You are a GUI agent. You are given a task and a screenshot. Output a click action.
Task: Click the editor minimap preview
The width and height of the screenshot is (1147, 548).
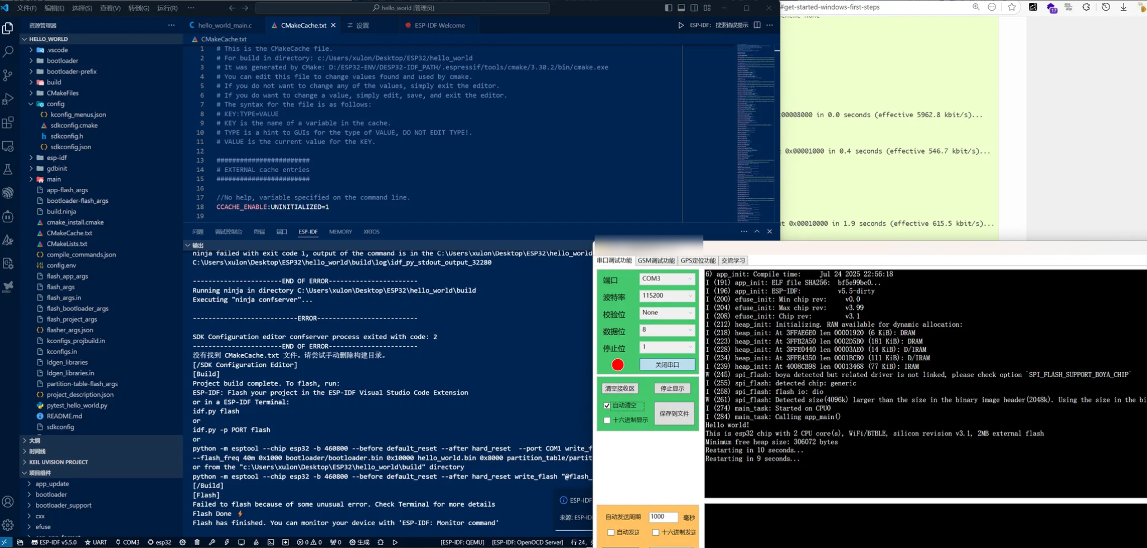point(755,133)
